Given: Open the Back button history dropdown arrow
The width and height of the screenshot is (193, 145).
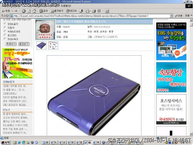Looking at the screenshot, I should [x=12, y=11].
